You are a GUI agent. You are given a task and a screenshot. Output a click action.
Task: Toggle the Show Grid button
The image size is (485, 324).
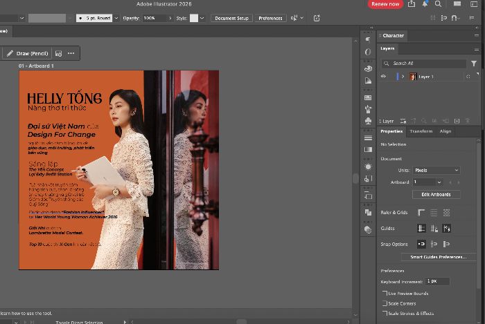(434, 212)
